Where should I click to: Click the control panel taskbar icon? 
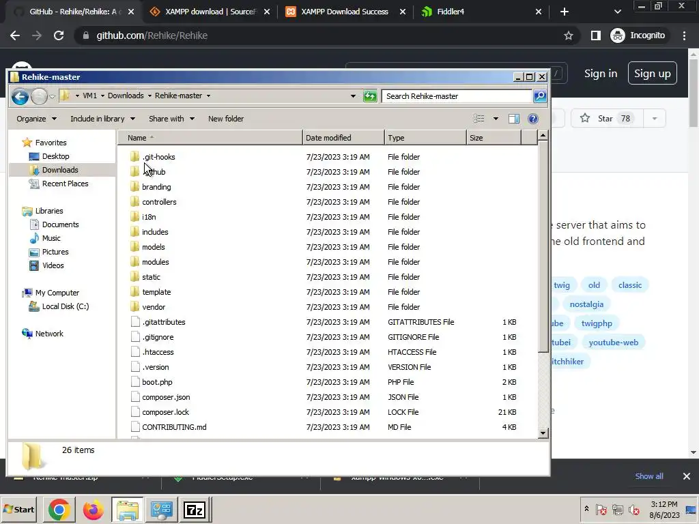(x=161, y=510)
